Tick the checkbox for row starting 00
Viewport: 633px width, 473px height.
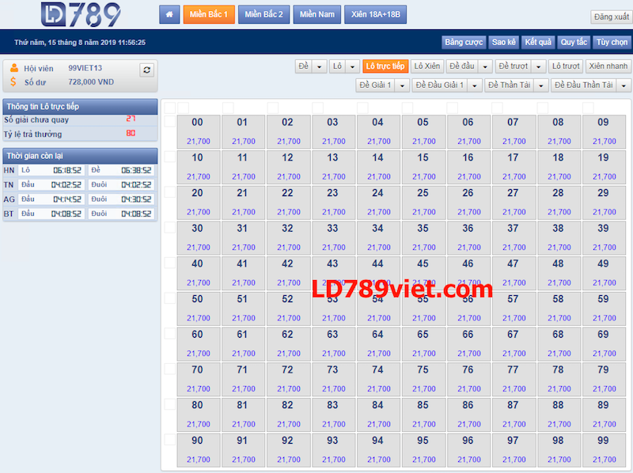[170, 121]
